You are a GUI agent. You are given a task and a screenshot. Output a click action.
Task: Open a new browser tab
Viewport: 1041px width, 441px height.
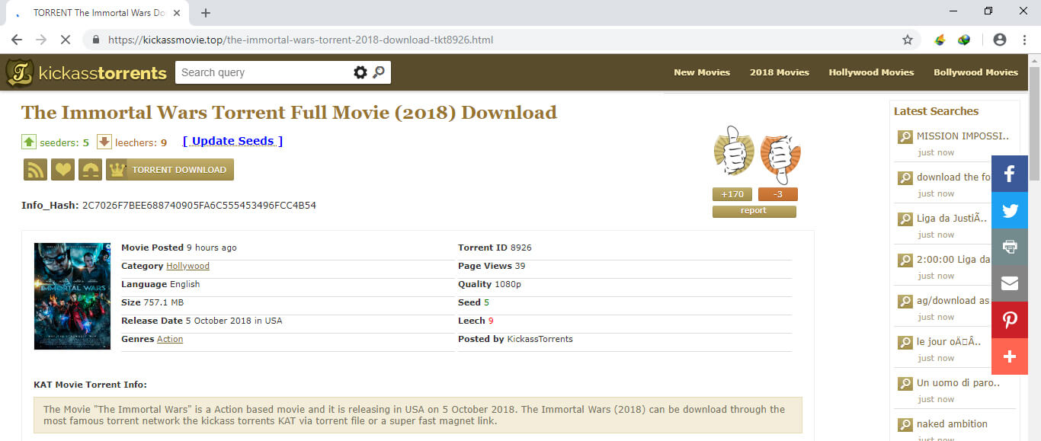[205, 13]
